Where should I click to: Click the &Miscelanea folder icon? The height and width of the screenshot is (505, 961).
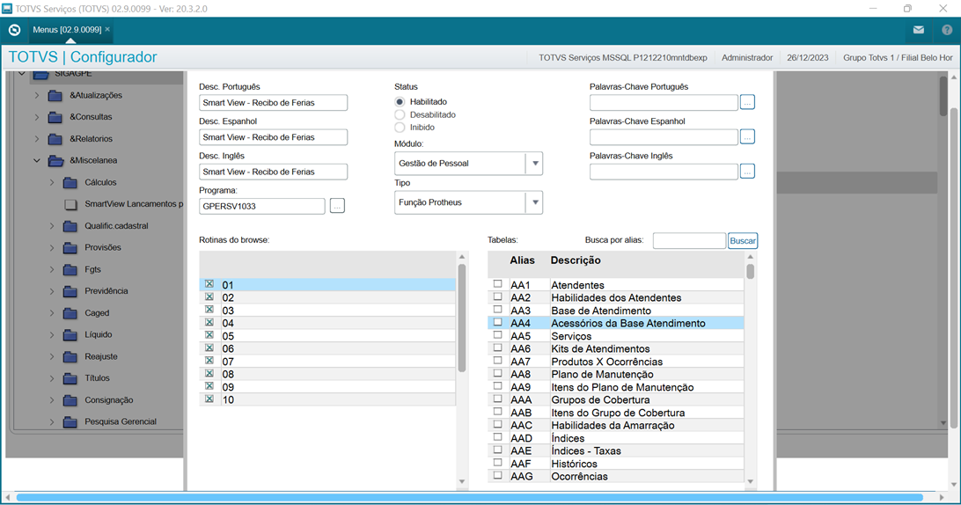point(55,161)
